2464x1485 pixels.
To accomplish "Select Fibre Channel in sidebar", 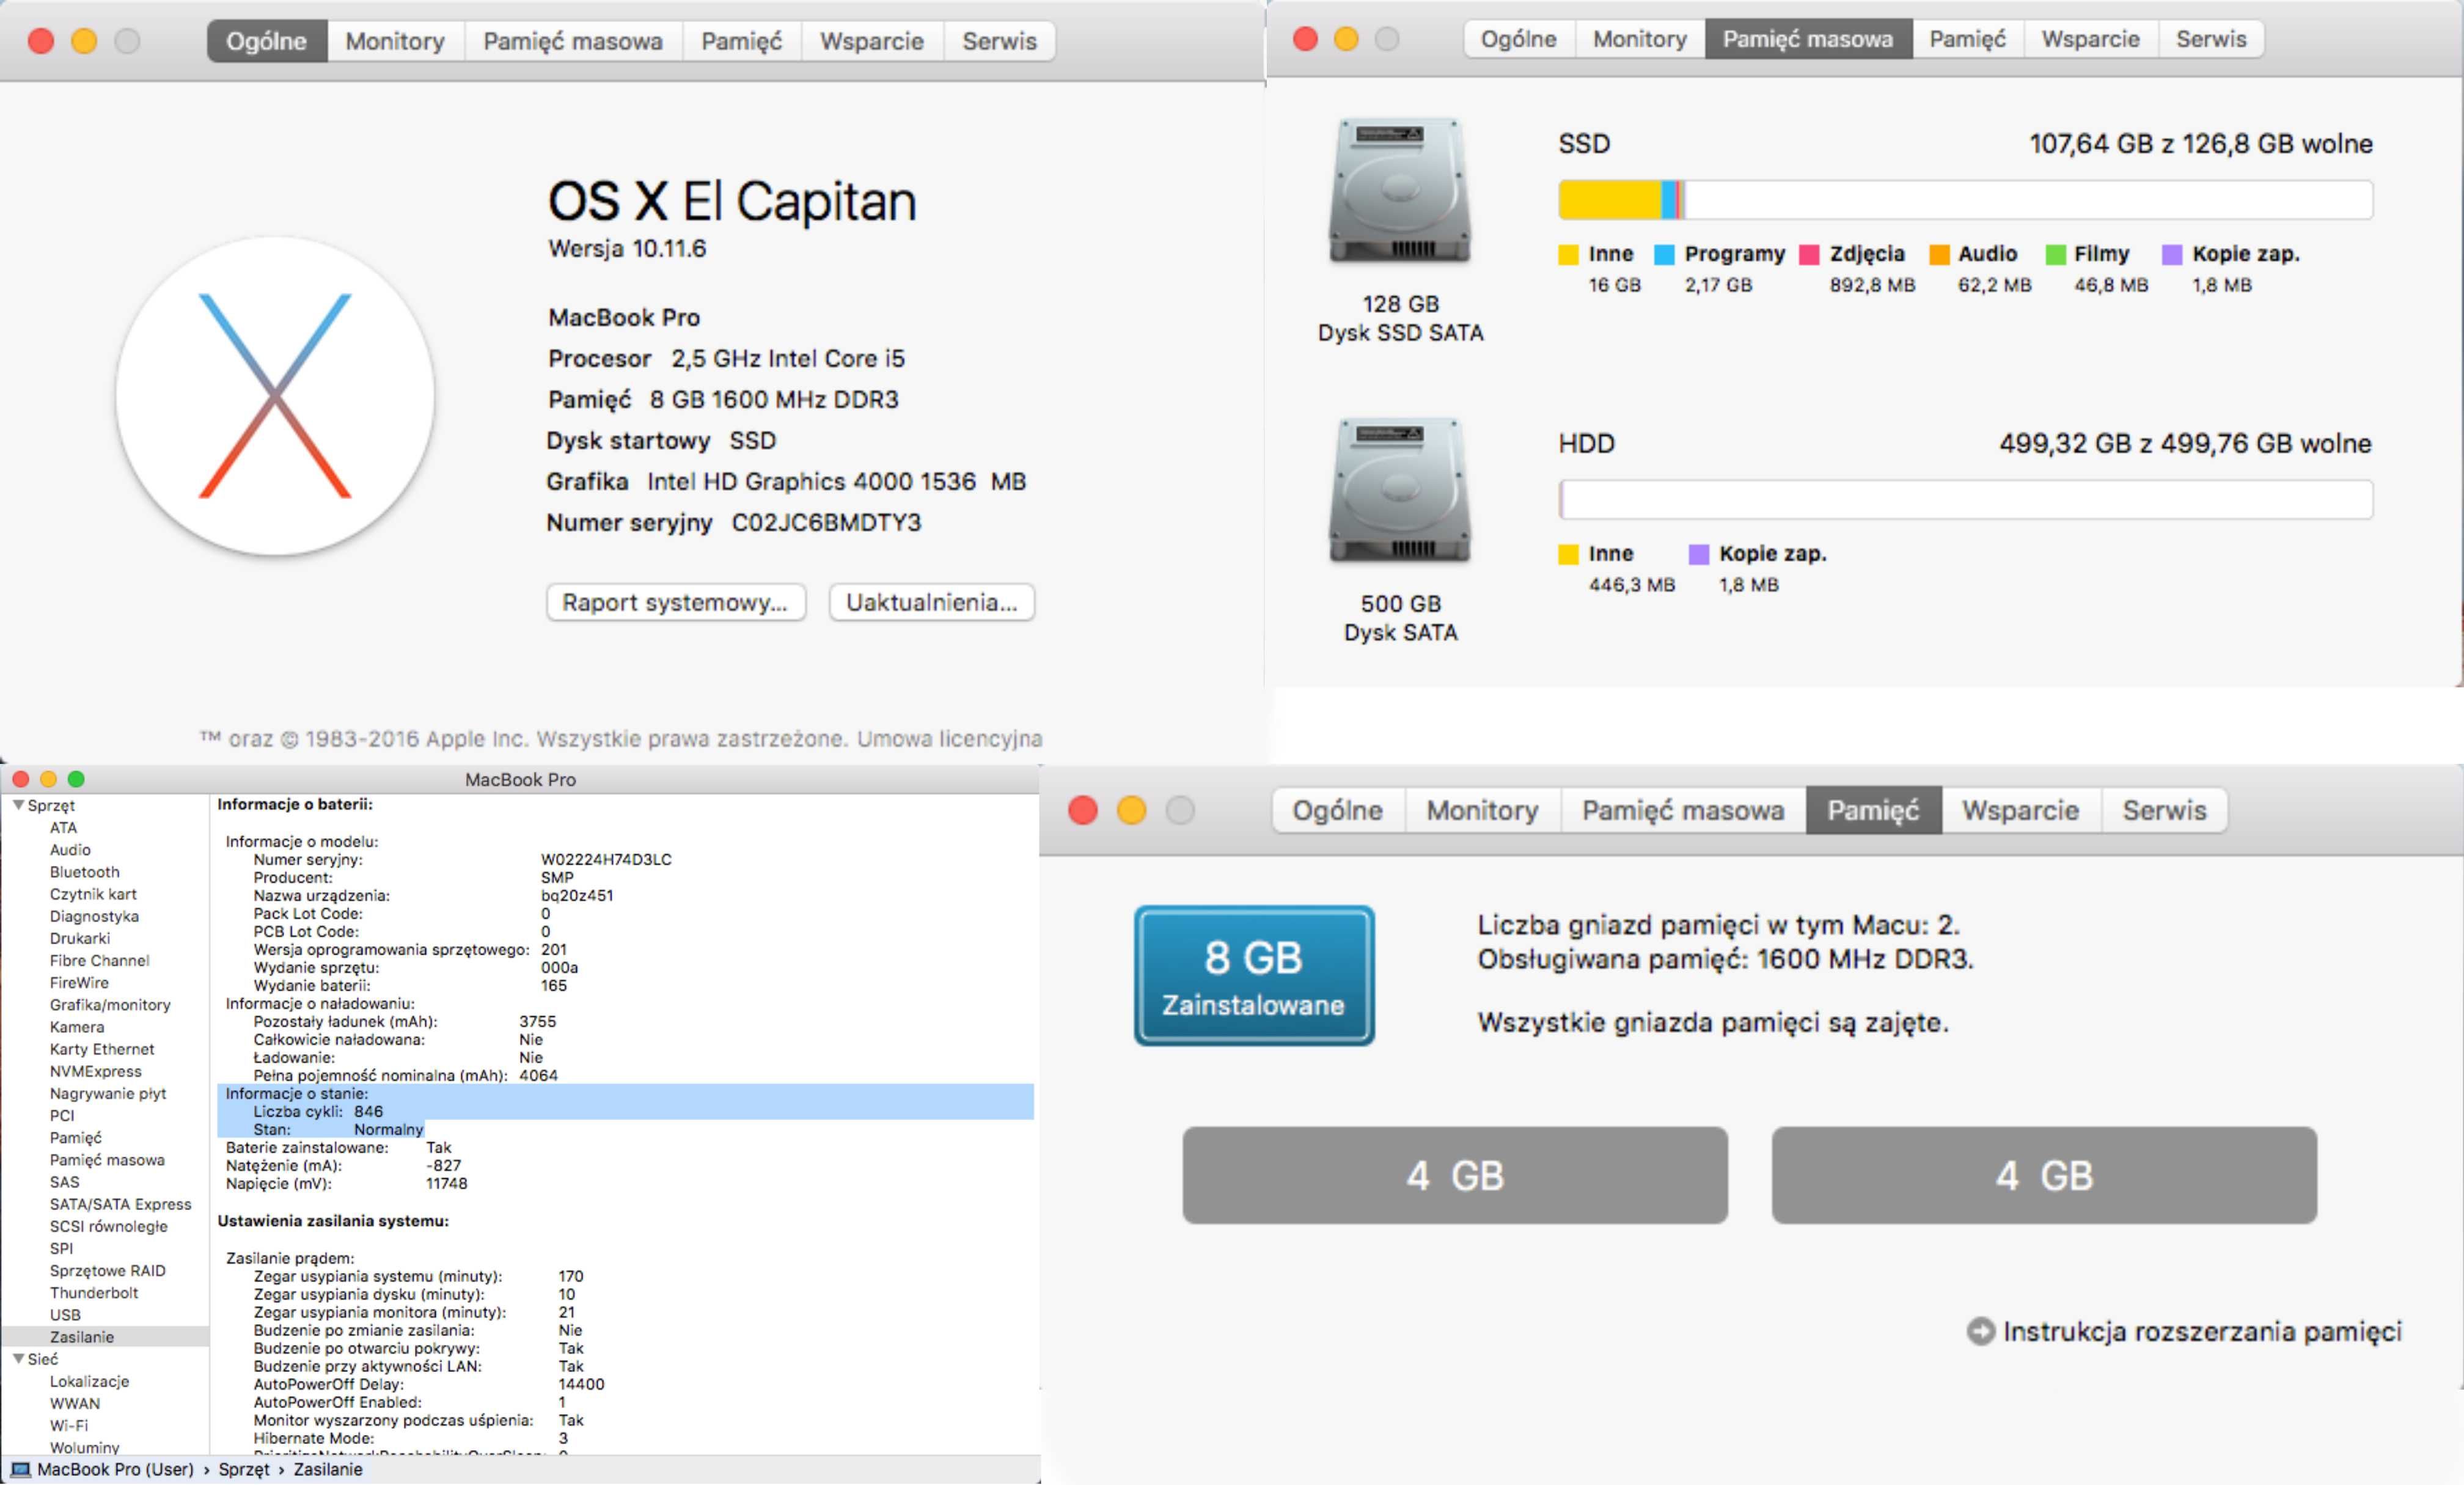I will [x=100, y=960].
